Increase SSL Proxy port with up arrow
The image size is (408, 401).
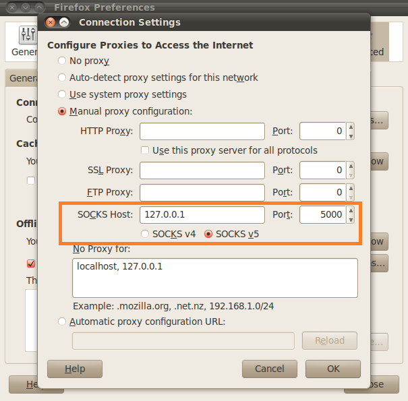pos(351,166)
